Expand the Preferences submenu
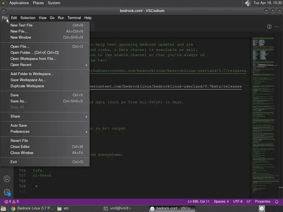Viewport: 283px width, 212px height. (x=45, y=132)
